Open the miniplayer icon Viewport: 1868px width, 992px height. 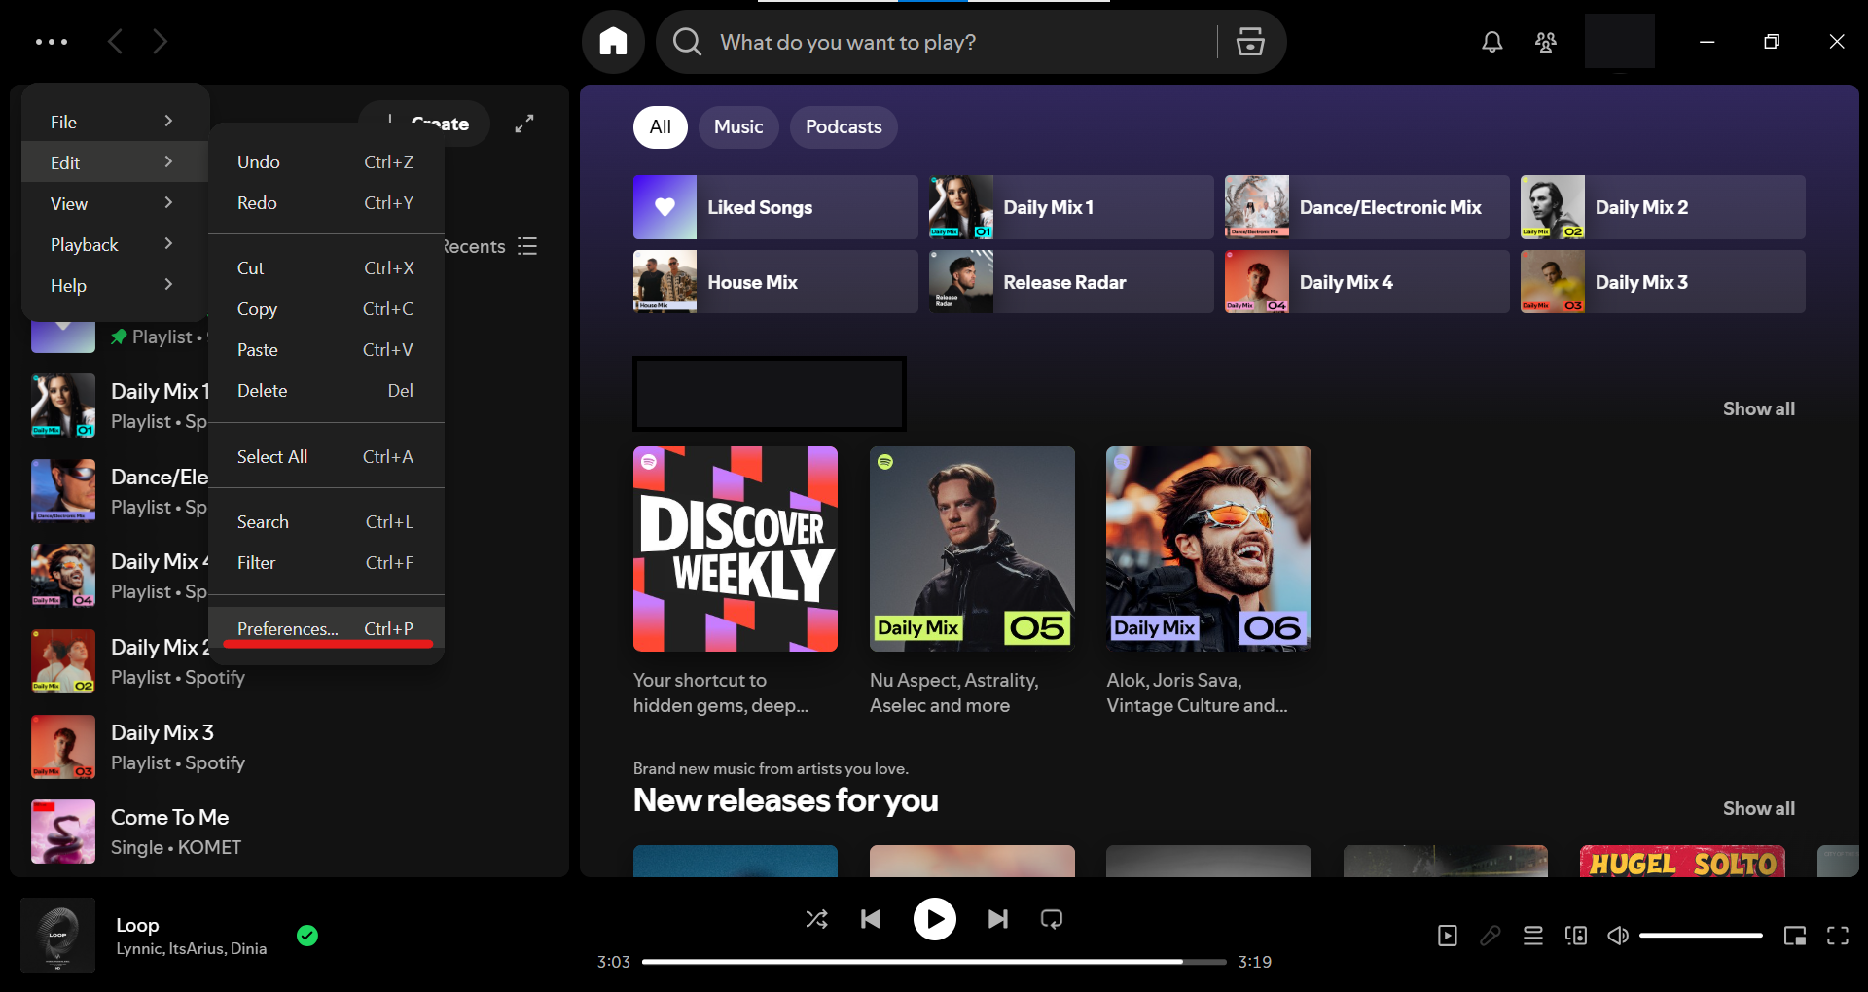click(1795, 936)
